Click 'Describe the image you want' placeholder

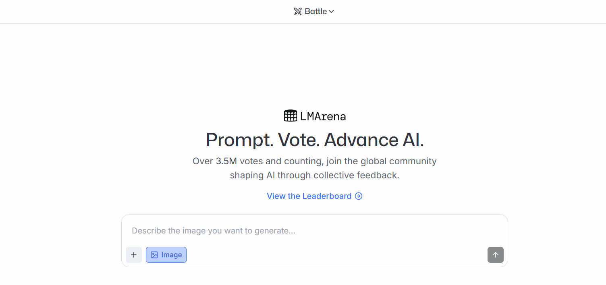(x=214, y=231)
